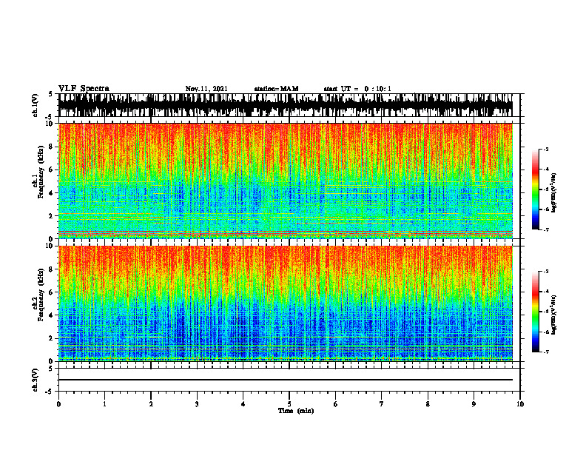This screenshot has height=453, width=586.
Task: Click the final time axis tick label "10"
Action: (x=520, y=404)
